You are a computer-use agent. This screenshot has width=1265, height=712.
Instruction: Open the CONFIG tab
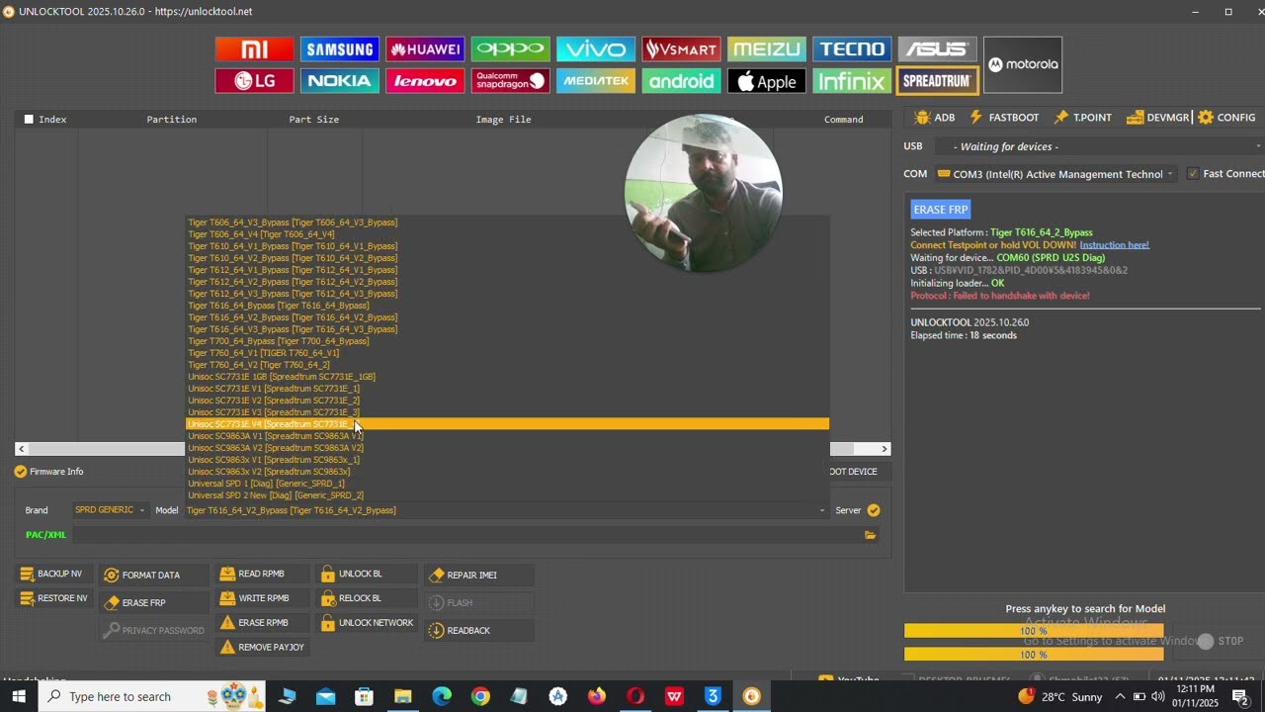(x=1226, y=118)
